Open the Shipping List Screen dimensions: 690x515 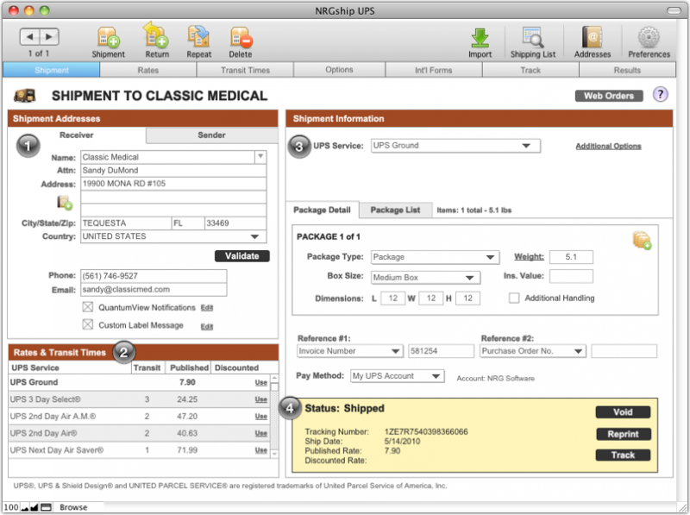533,39
